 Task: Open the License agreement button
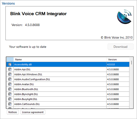click(x=33, y=112)
